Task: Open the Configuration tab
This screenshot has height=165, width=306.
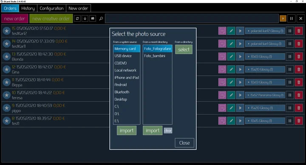Action: point(51,8)
